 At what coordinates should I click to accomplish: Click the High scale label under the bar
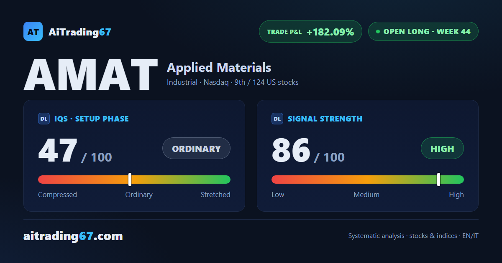point(456,195)
